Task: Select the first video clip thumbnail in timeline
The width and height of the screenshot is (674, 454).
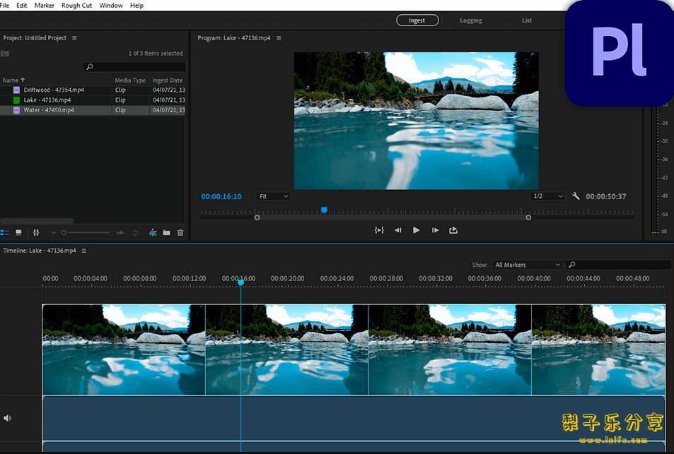Action: click(x=124, y=350)
